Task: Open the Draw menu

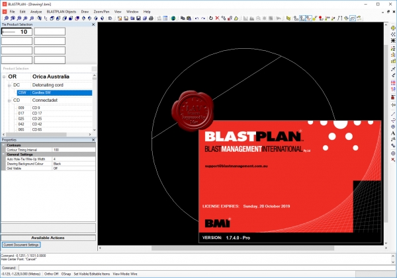Action: click(x=85, y=12)
